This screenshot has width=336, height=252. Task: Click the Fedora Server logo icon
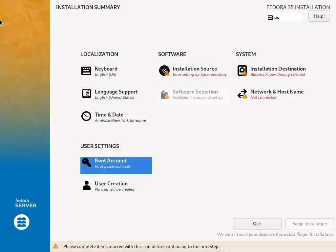22,222
